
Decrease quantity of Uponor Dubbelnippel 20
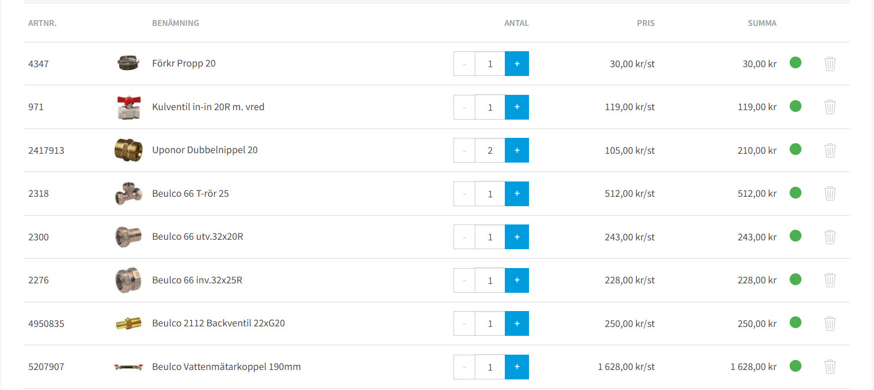(x=464, y=150)
